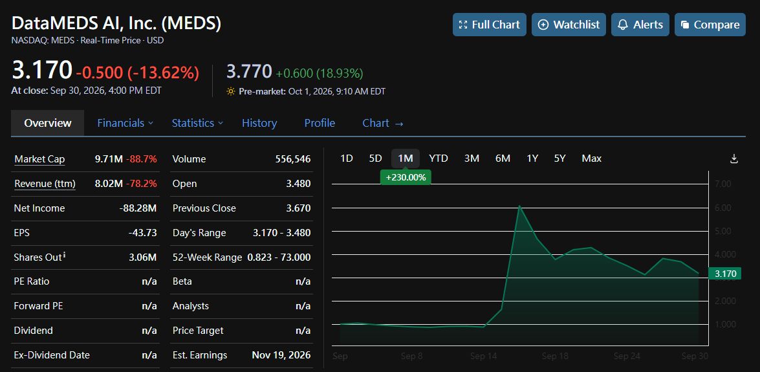The image size is (760, 372).
Task: Click the Forward PE label
Action: pos(38,306)
